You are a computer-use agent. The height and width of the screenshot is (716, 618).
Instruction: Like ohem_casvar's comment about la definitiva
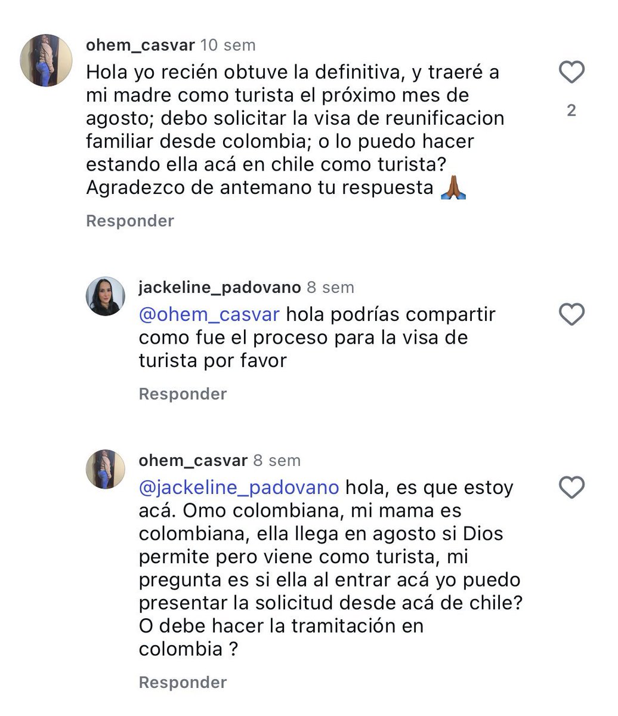point(571,73)
